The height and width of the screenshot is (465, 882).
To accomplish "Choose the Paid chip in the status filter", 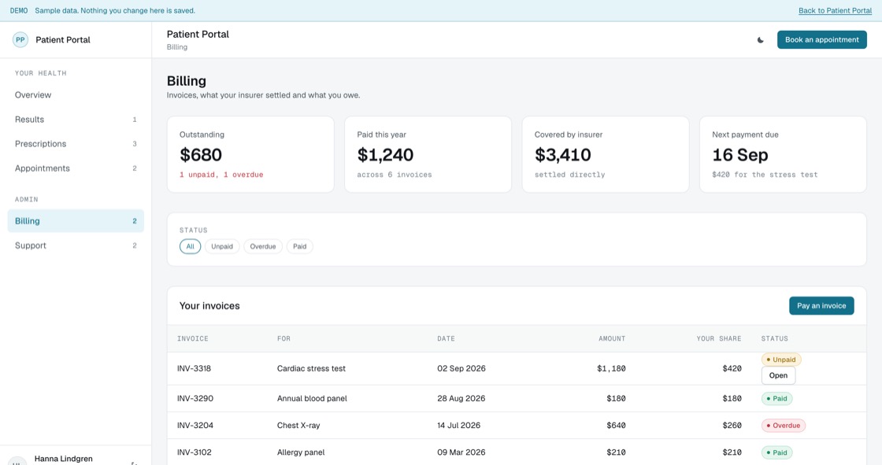I will click(x=300, y=246).
